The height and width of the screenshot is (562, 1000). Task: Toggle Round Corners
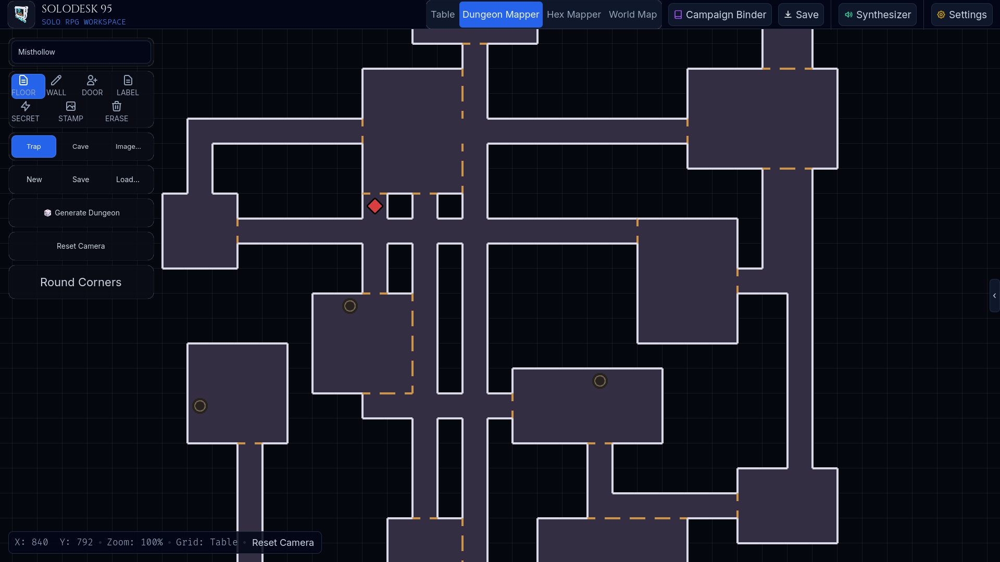coord(81,282)
